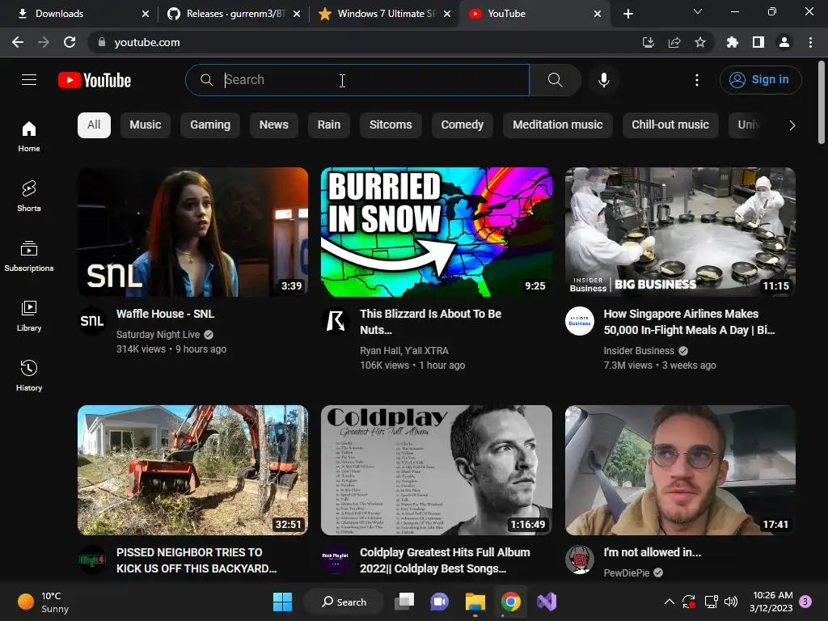This screenshot has width=828, height=621.
Task: Open Visual Studio from the taskbar
Action: click(x=547, y=602)
